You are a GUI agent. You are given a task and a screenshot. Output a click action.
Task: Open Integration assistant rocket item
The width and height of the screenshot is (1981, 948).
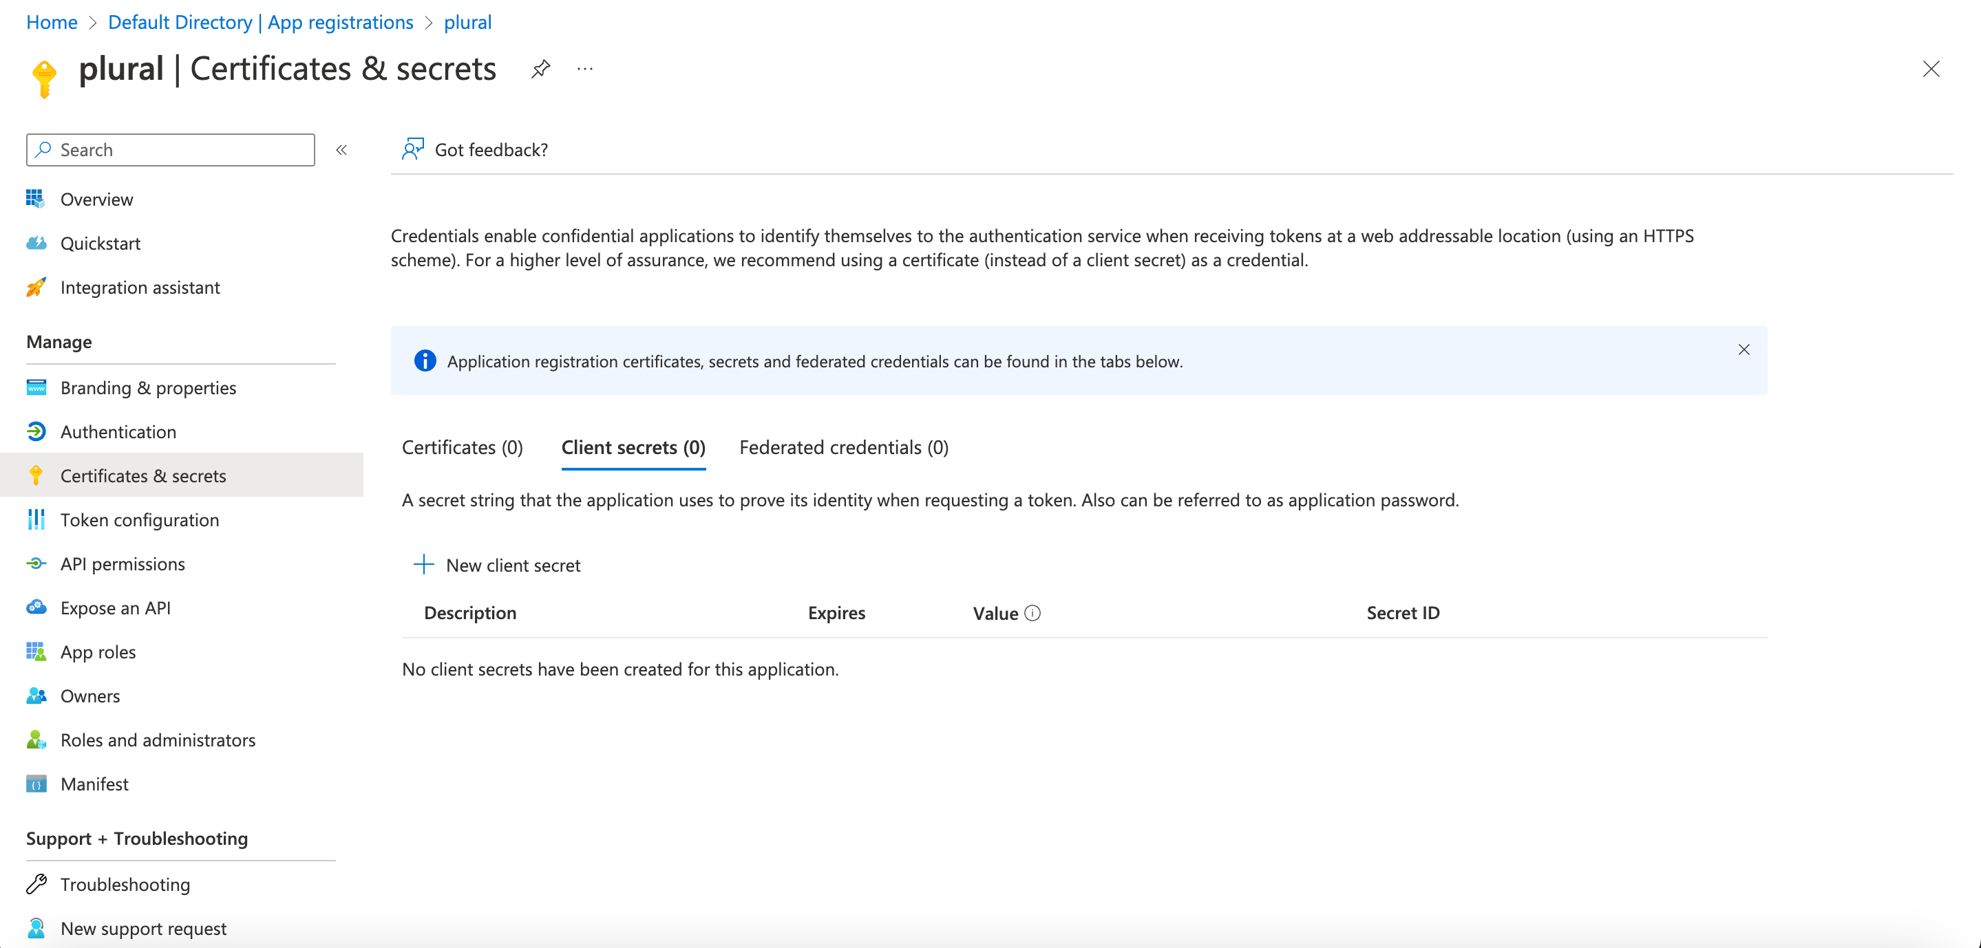pos(139,287)
